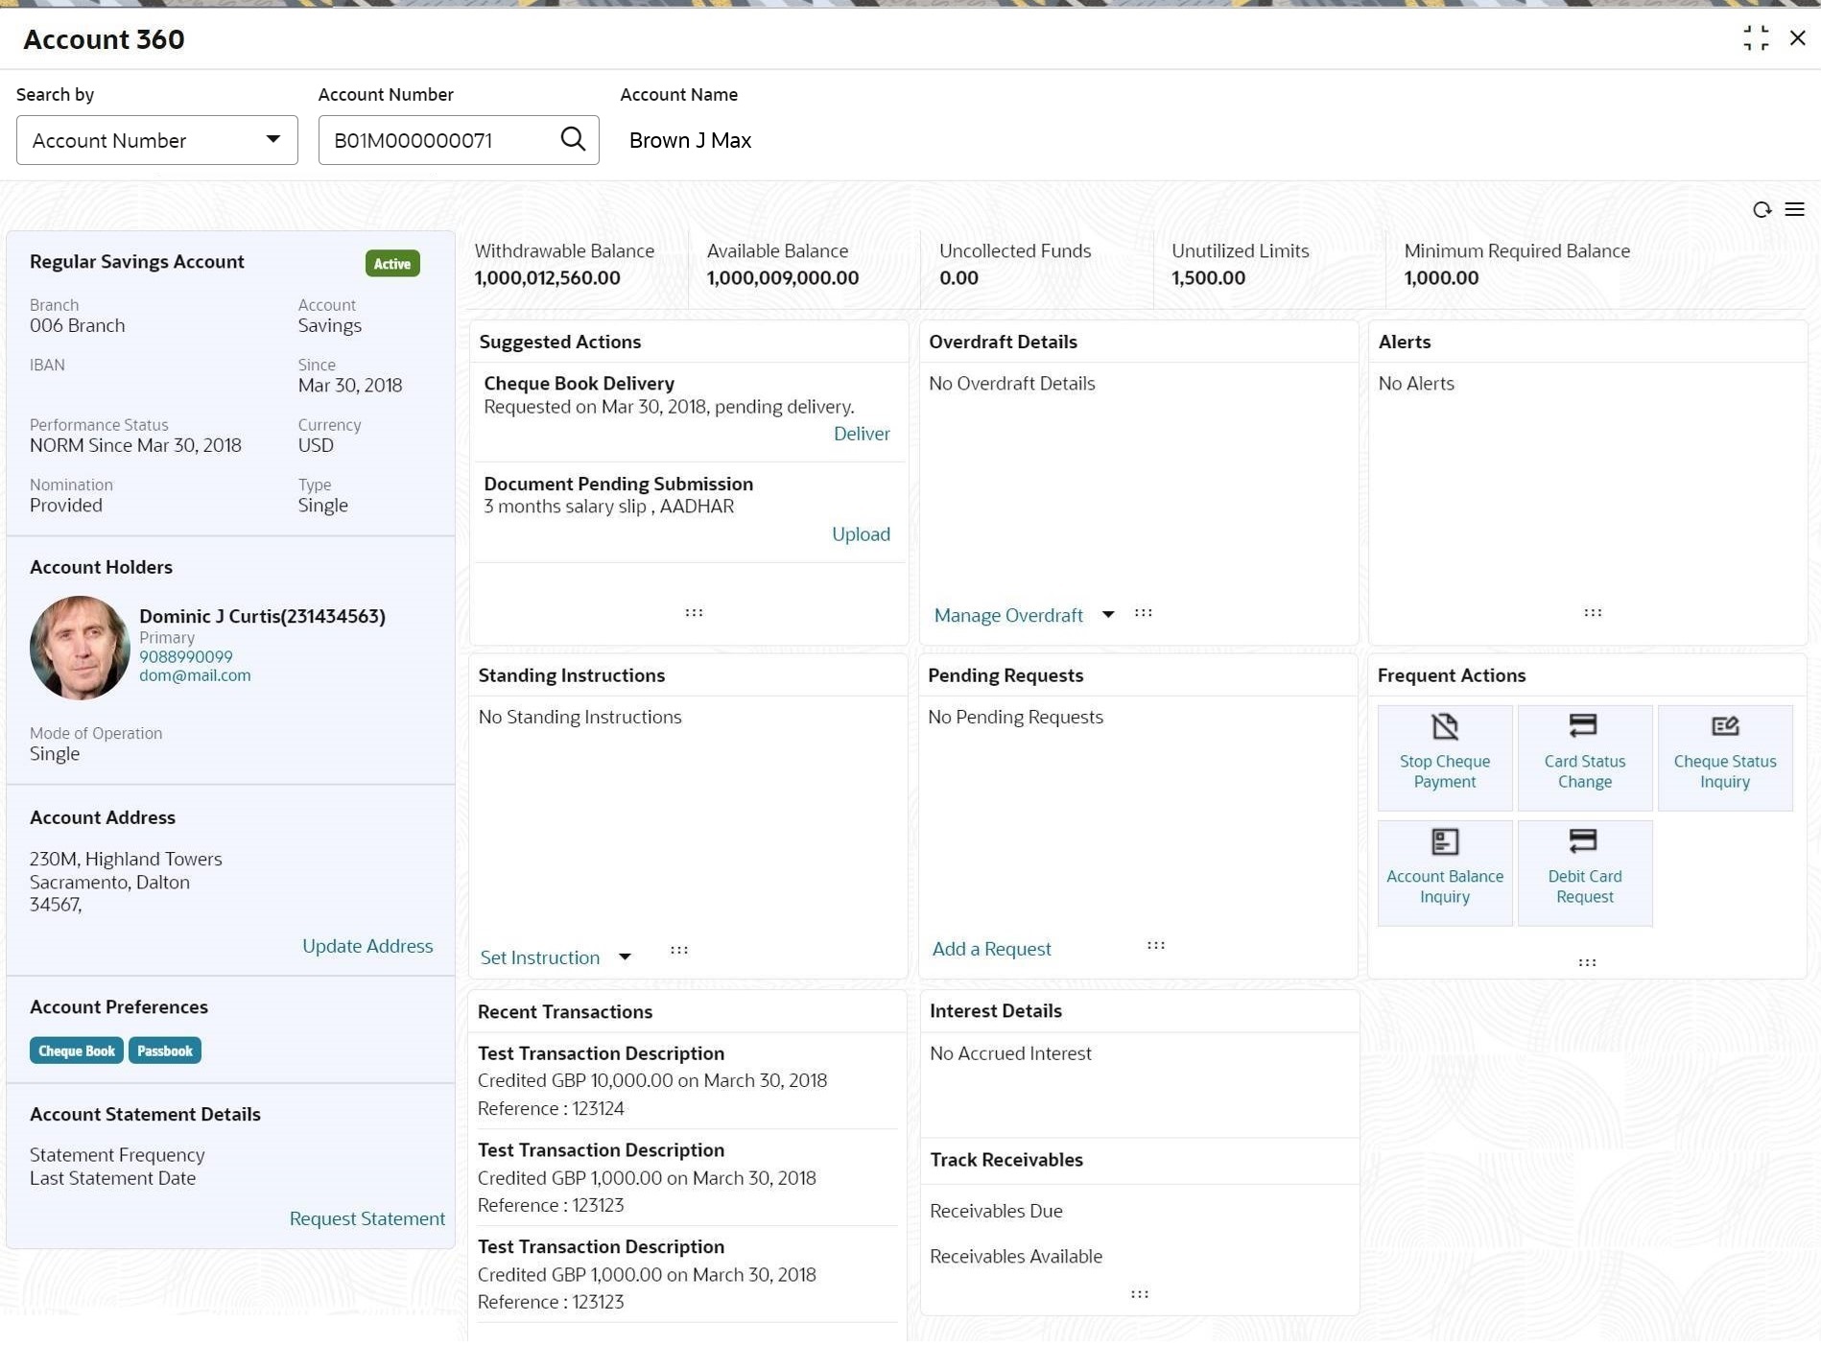Click Cheque Book Delivery suggested action title
Screen dimensions: 1821x1370
click(x=579, y=384)
